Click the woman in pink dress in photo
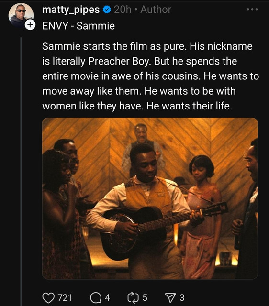Viewport: 269px width, 306px height. [x=203, y=217]
